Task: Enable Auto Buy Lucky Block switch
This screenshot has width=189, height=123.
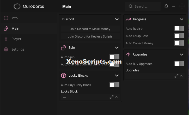Action: point(114,85)
